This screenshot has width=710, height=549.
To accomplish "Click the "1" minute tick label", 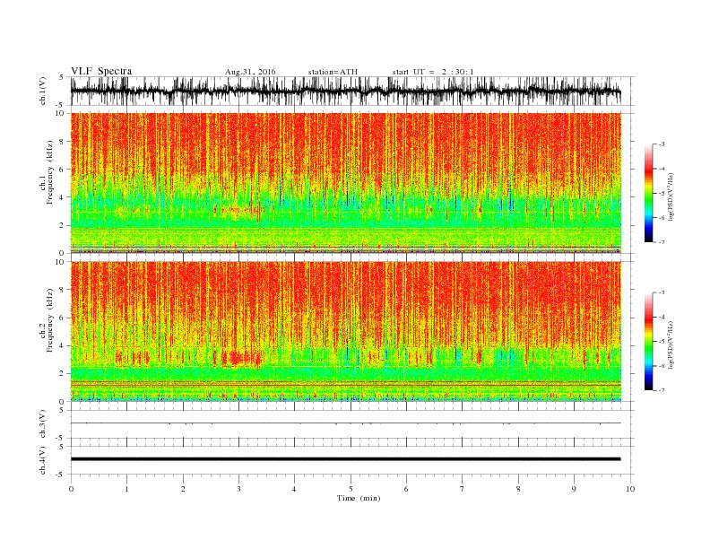I will click(126, 489).
